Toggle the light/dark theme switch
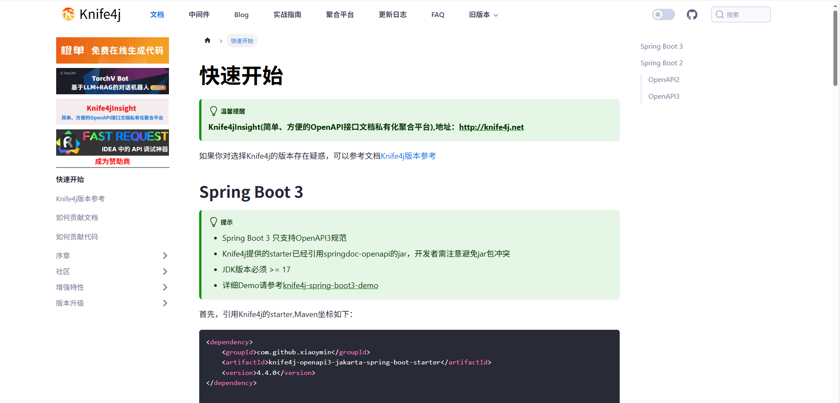This screenshot has height=403, width=840. coord(663,14)
